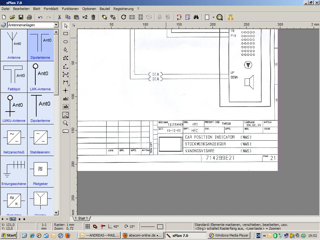Cut the selection with scissors
Image resolution: width=320 pixels, height=240 pixels.
coord(59,17)
